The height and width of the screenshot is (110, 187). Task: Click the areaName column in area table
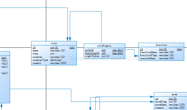161,105
